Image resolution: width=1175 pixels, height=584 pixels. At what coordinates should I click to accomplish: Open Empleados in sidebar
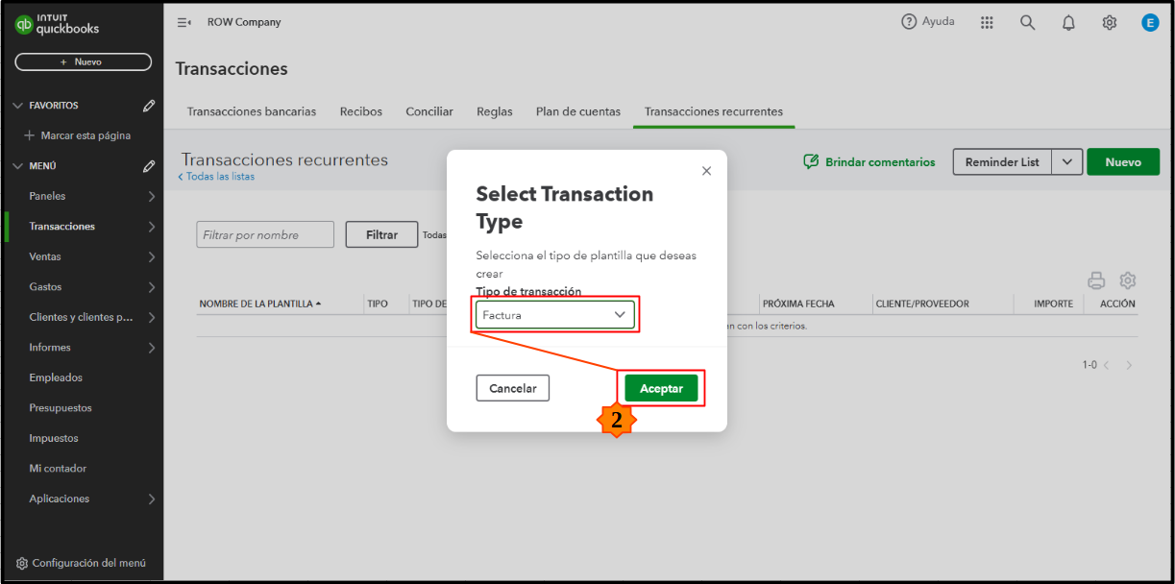(56, 377)
